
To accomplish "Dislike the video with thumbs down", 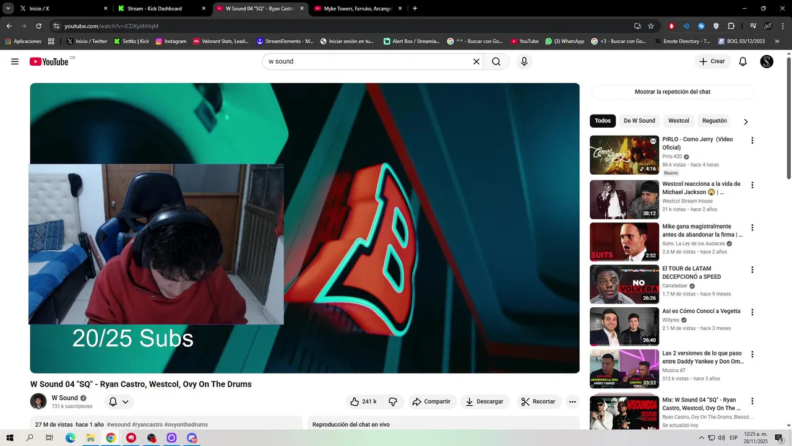I will click(393, 401).
